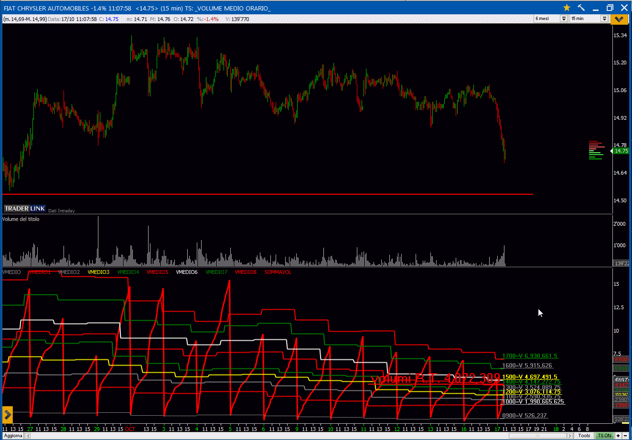
Task: Click the 1700=V 6,930,661.5 level label
Action: coord(530,356)
